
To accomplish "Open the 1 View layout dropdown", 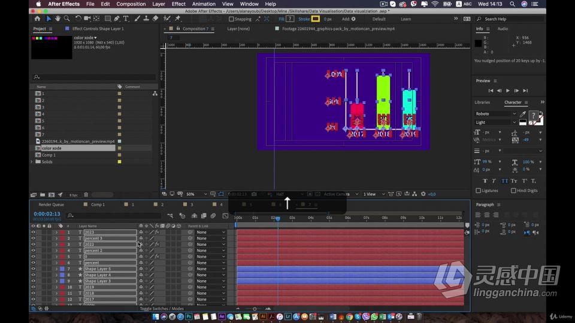I will pyautogui.click(x=374, y=194).
